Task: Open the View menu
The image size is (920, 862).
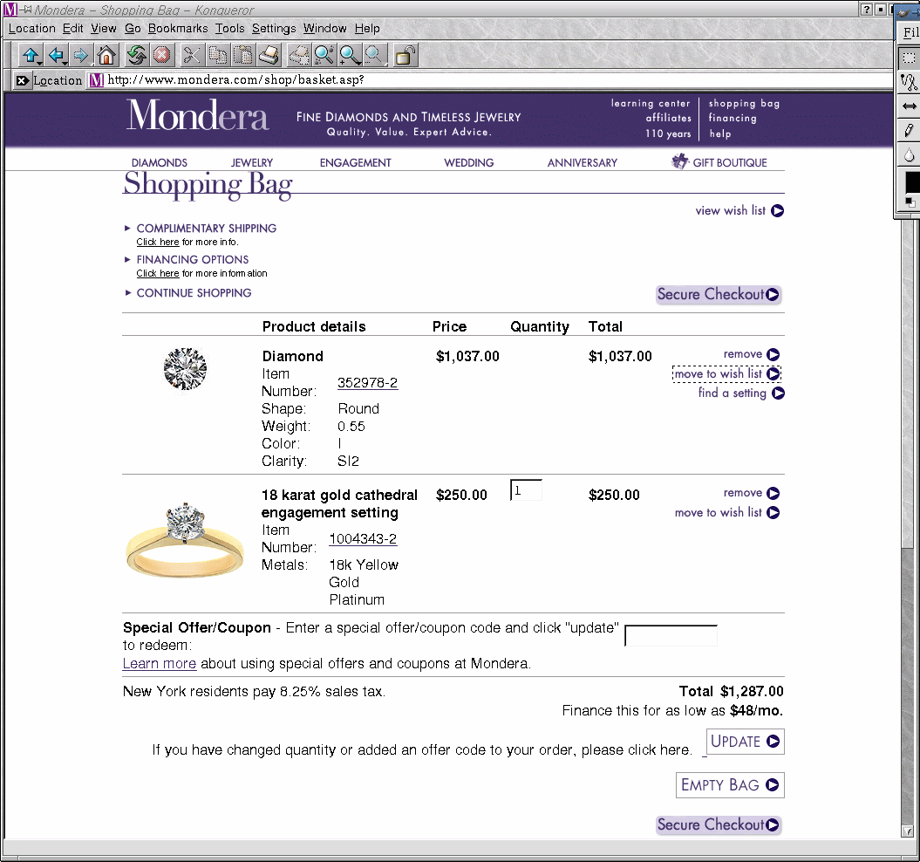Action: point(103,28)
